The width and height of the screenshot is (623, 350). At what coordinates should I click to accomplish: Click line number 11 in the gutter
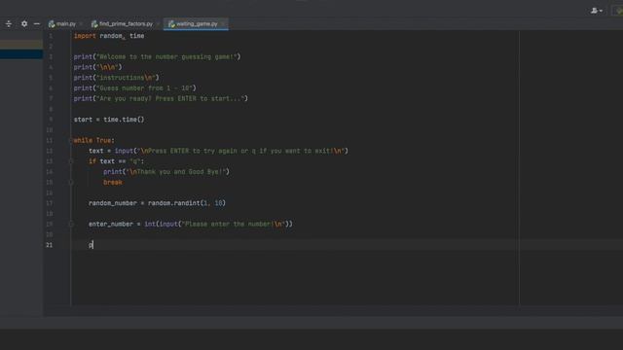[x=50, y=140]
